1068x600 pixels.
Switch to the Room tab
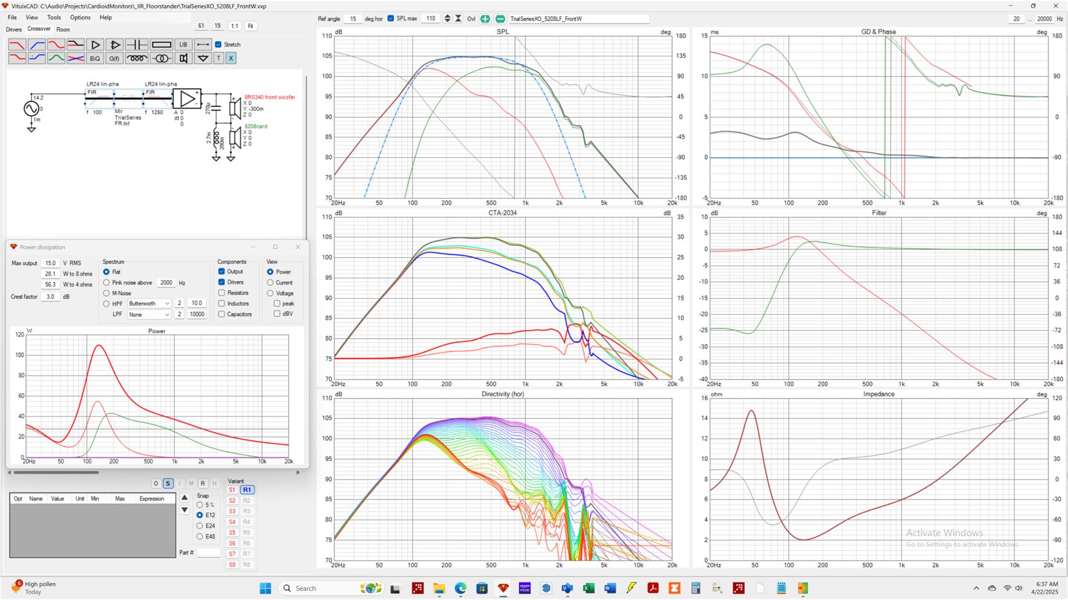click(x=63, y=29)
